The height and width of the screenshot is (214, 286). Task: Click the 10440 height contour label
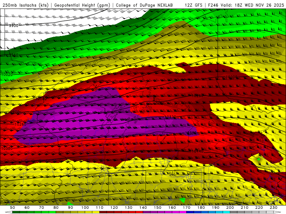tap(197, 151)
